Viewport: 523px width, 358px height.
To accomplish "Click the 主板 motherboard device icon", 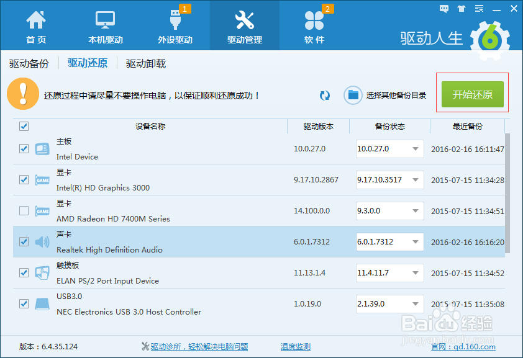I will coord(42,149).
